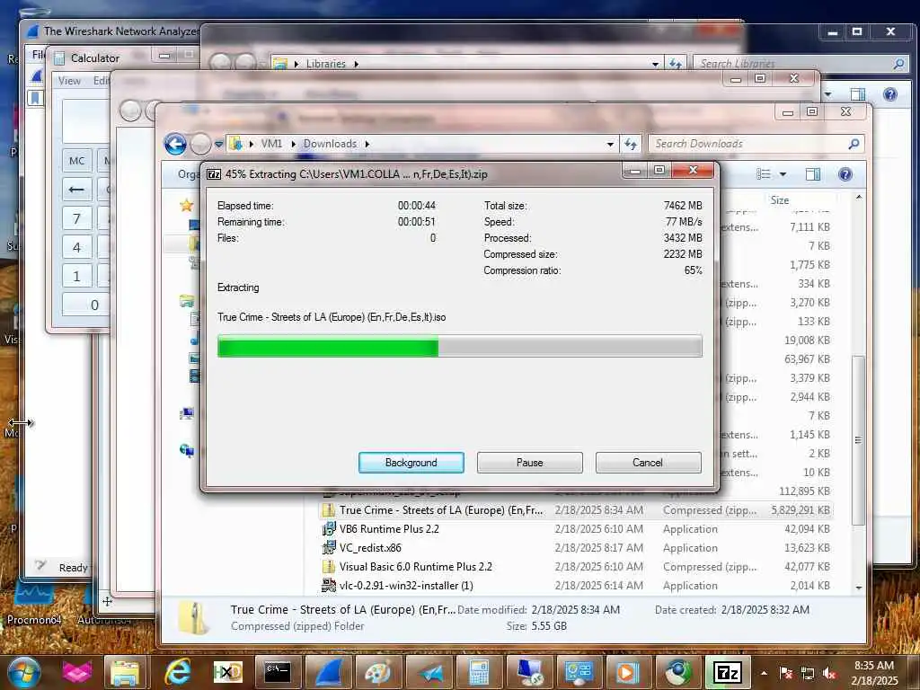Click the magnifier icon in Search Downloads
This screenshot has width=920, height=690.
(854, 144)
